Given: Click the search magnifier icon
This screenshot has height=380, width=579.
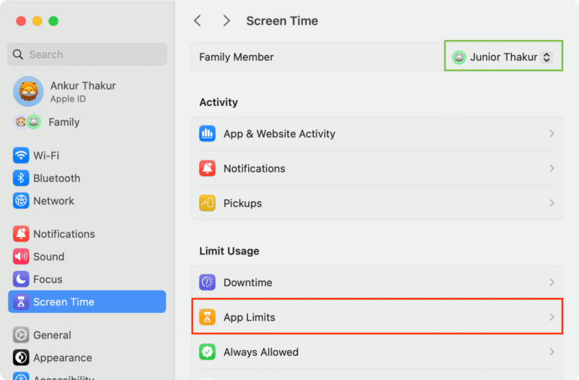Looking at the screenshot, I should 18,54.
